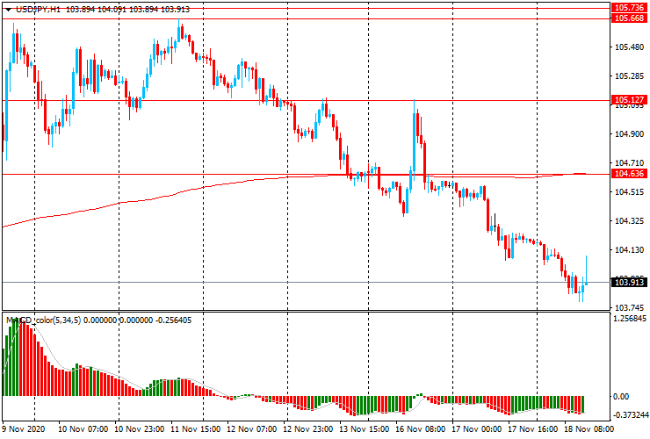This screenshot has height=439, width=650.
Task: Click the 17 Nov 00:00 time label
Action: (x=476, y=428)
